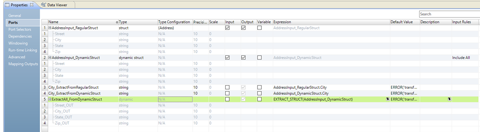Collapse the AddressInput_RegularStruct port tree
The image size is (480, 132).
pyautogui.click(x=50, y=28)
